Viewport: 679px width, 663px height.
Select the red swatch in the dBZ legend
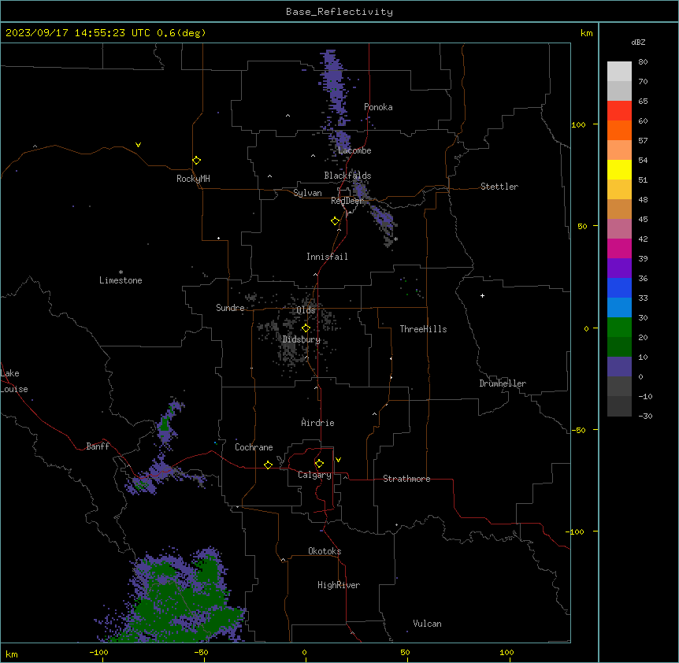pyautogui.click(x=619, y=111)
